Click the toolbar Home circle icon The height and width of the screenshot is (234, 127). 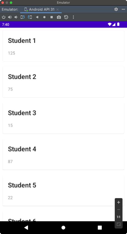click(x=44, y=17)
